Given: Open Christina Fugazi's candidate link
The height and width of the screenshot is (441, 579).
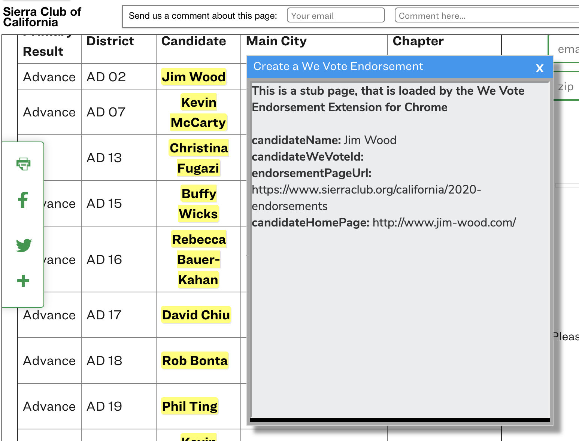Looking at the screenshot, I should click(198, 158).
